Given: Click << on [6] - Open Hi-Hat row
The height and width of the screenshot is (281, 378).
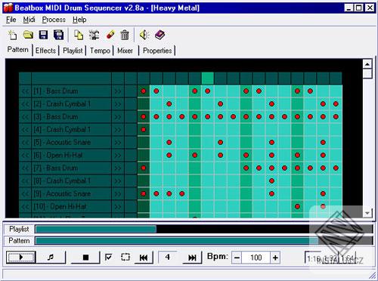Looking at the screenshot, I should (x=25, y=156).
